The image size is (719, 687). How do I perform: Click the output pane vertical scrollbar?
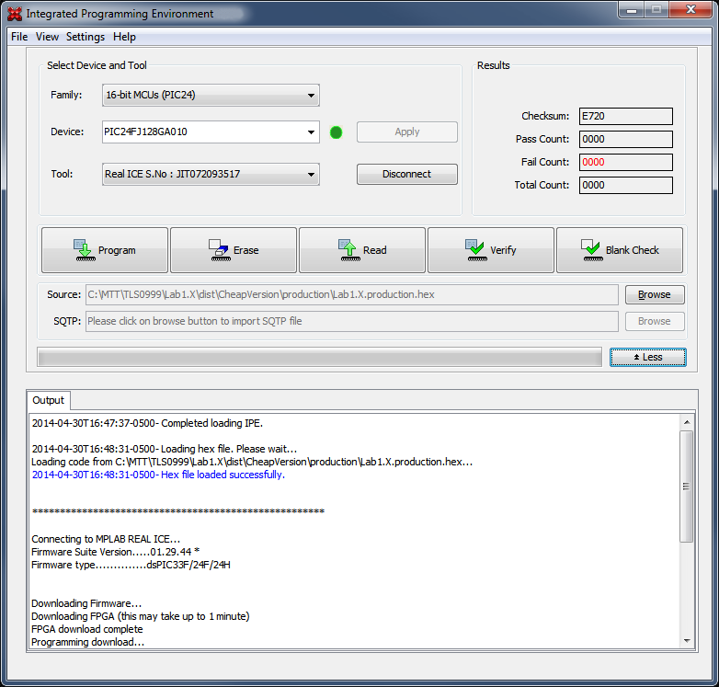point(686,486)
